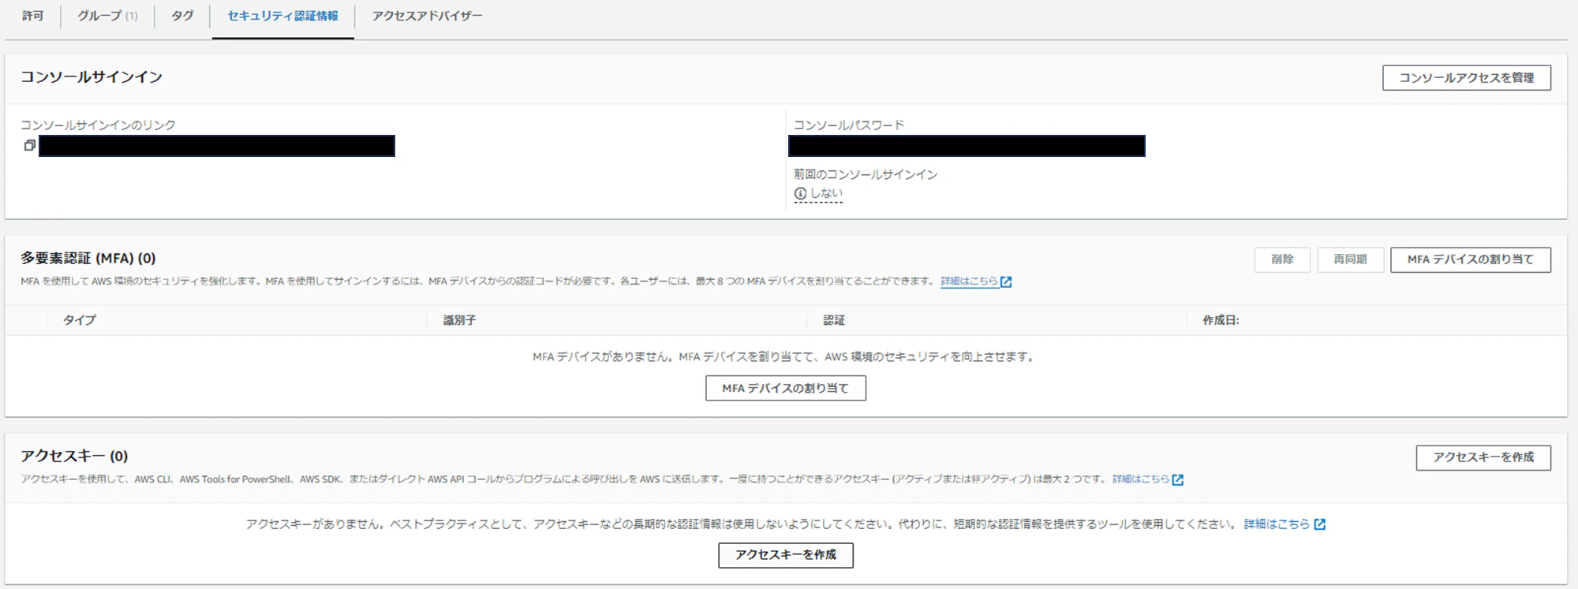
Task: Click MFA デバイスの割り当て below the empty-devices message
Action: [785, 388]
